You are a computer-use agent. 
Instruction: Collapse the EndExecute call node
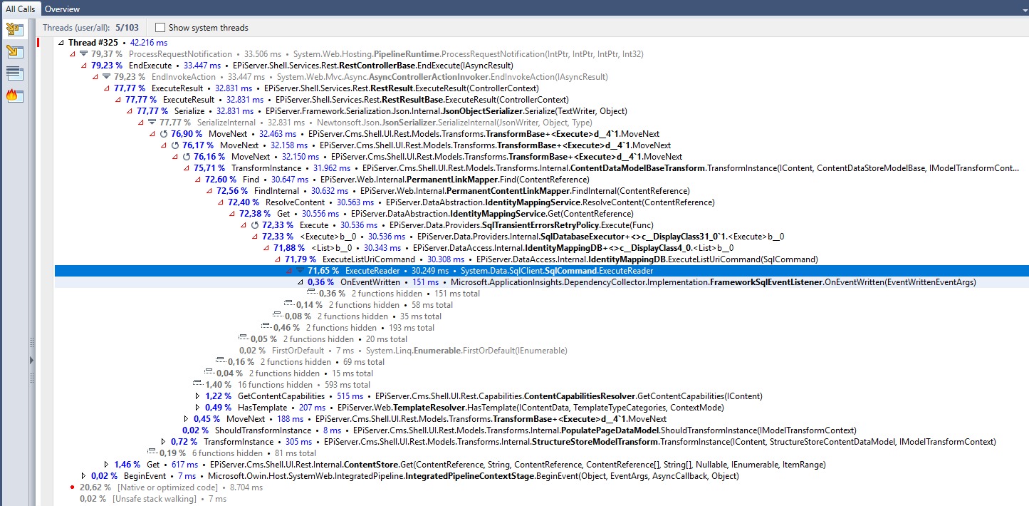click(x=83, y=66)
